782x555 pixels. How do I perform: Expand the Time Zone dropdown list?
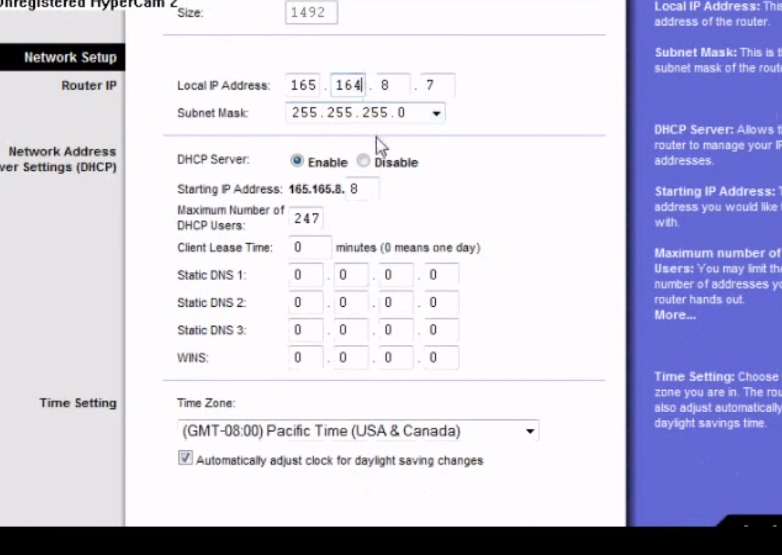(530, 431)
